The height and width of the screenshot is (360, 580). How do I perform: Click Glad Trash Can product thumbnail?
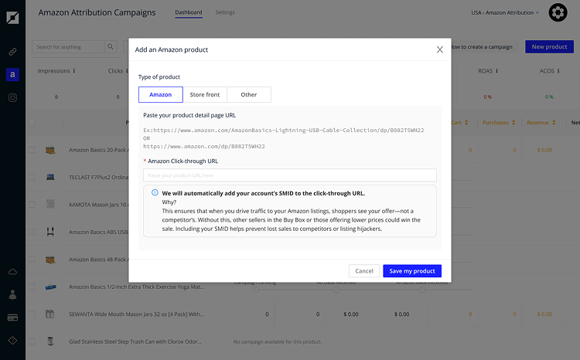click(x=50, y=341)
